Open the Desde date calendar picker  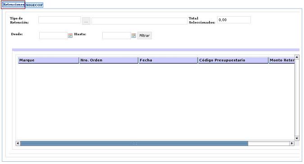tap(70, 36)
